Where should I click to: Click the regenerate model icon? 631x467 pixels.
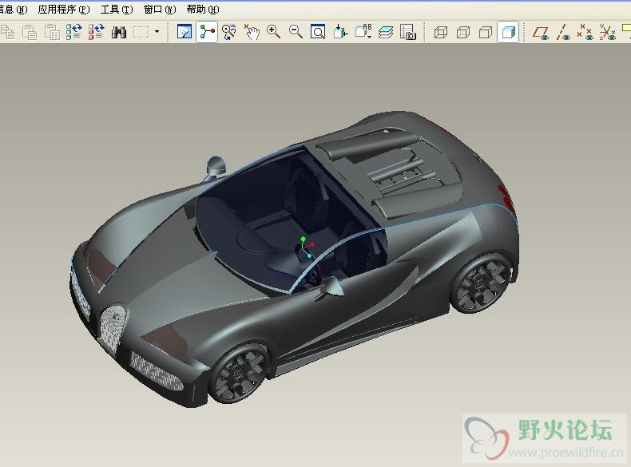coord(74,32)
